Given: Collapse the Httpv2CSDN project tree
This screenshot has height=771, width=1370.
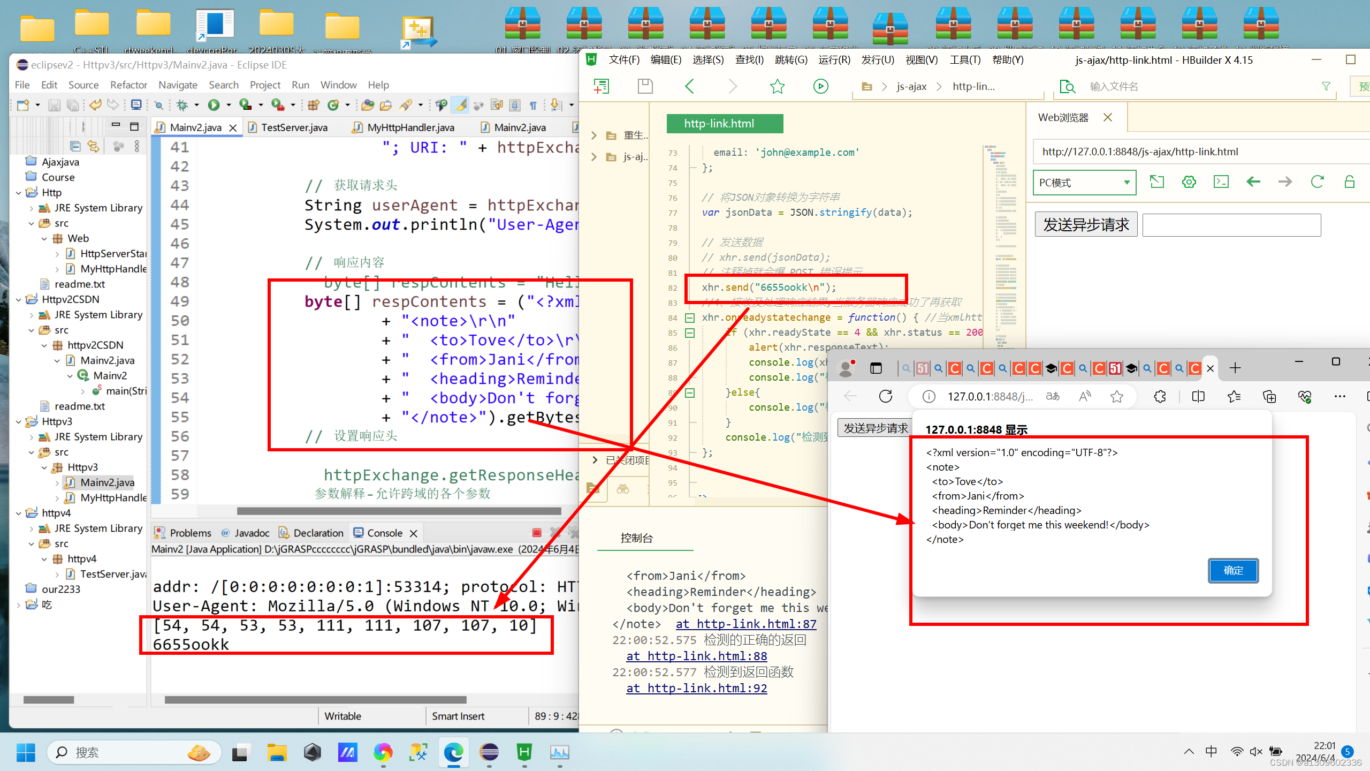Looking at the screenshot, I should point(18,299).
